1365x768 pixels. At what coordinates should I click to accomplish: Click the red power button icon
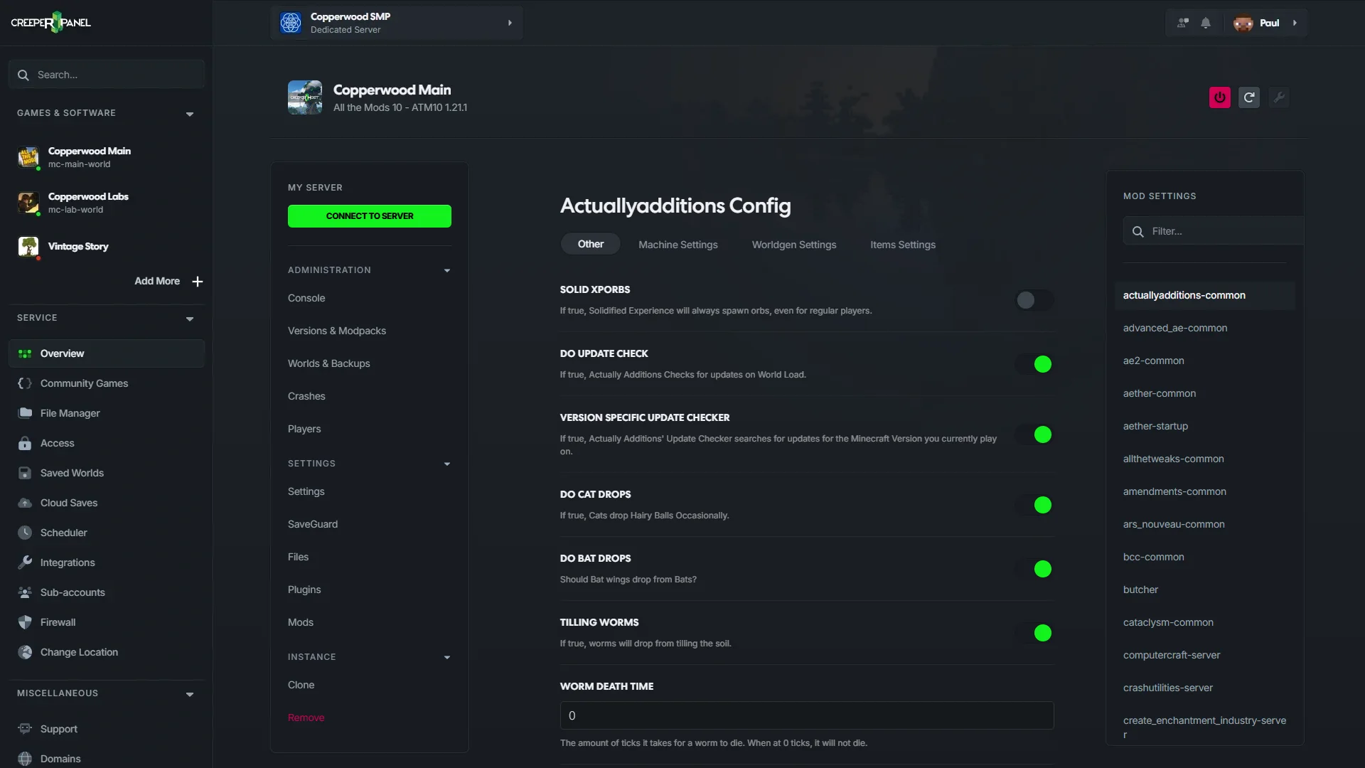tap(1220, 97)
